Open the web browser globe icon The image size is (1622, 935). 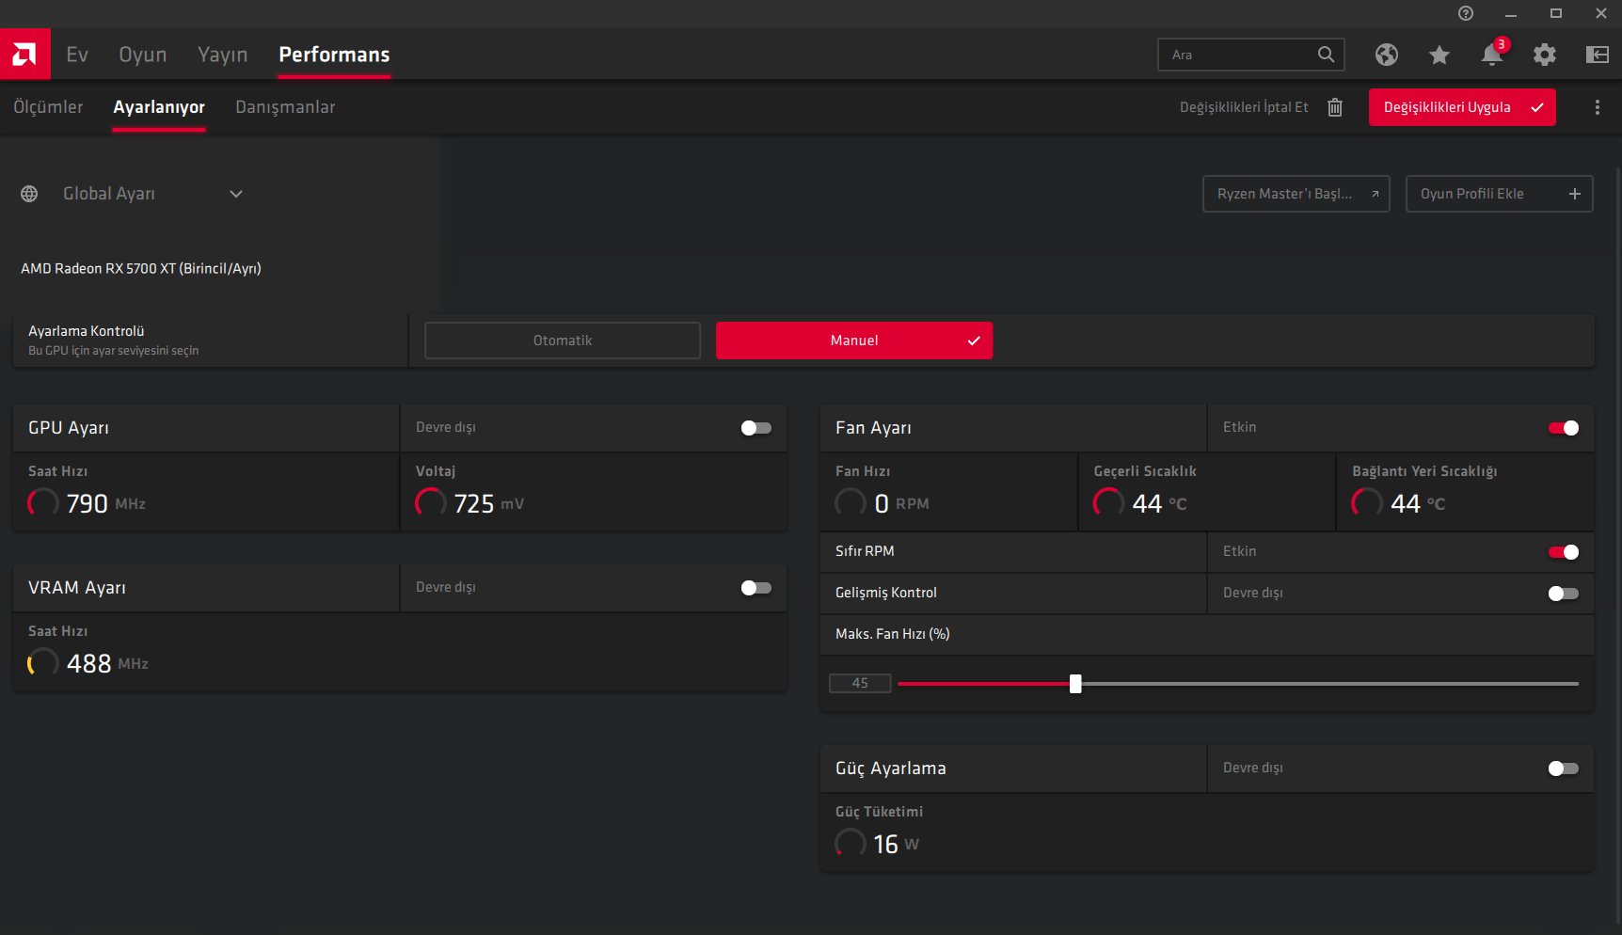coord(1387,55)
